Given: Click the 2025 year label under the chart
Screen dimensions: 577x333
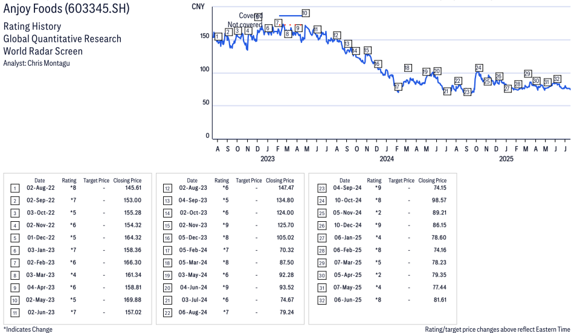Looking at the screenshot, I should point(506,158).
